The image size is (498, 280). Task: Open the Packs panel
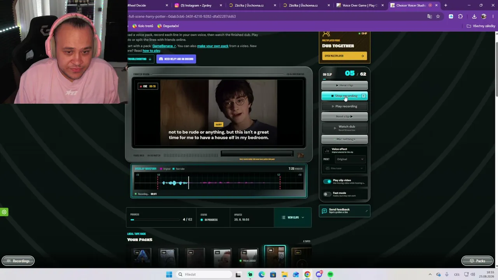point(477,261)
